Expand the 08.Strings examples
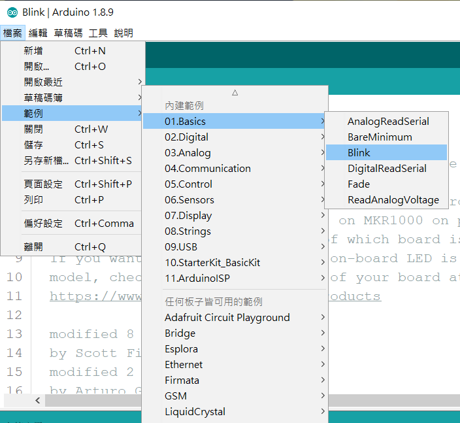This screenshot has width=460, height=423. click(x=235, y=231)
